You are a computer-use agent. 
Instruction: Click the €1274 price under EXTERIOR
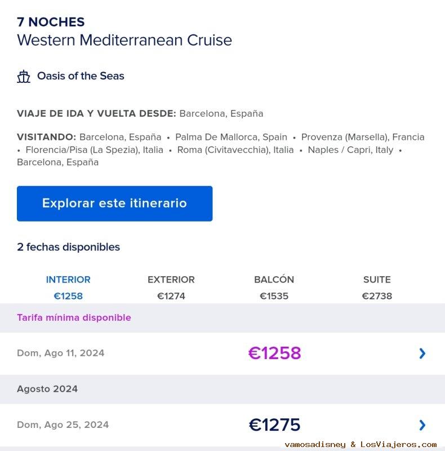pos(171,296)
